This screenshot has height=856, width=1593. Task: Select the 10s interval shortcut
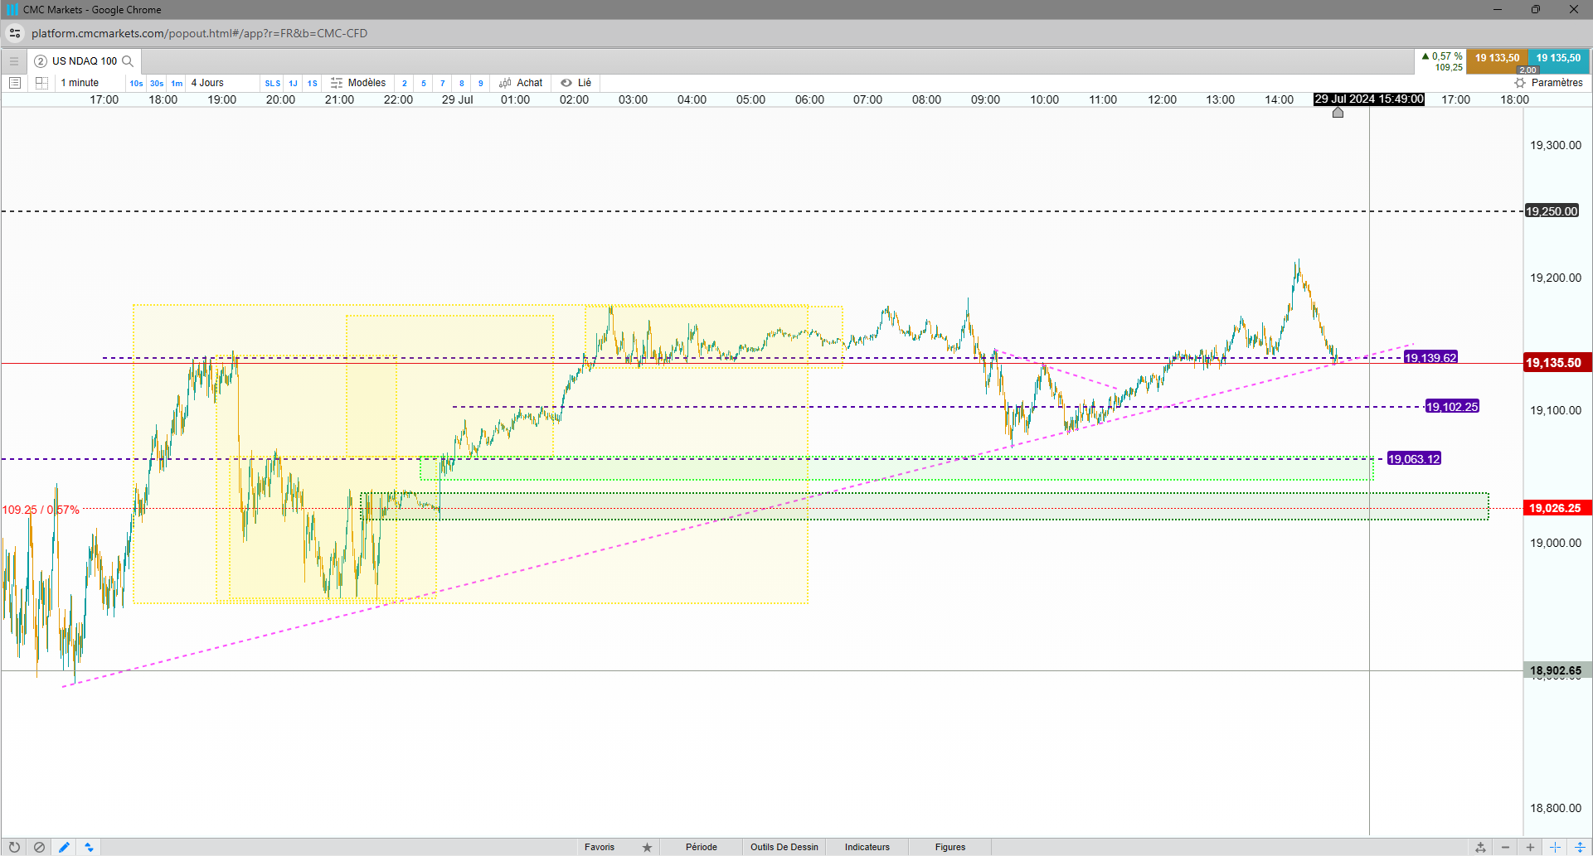(x=136, y=83)
